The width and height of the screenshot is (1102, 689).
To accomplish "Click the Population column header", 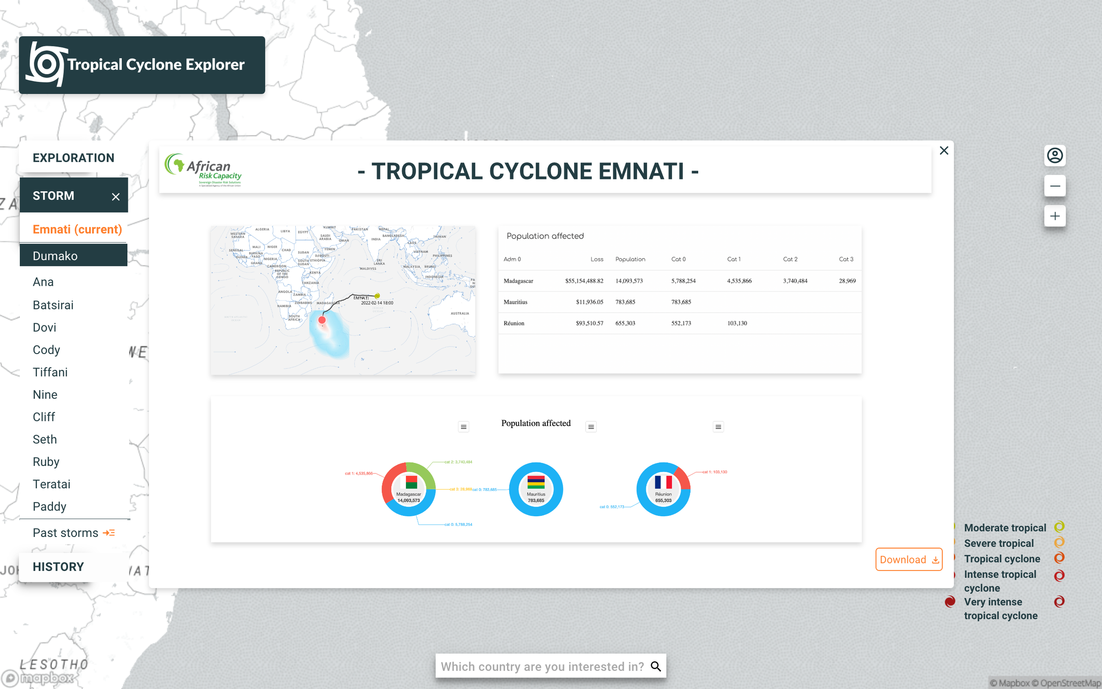I will coord(630,259).
